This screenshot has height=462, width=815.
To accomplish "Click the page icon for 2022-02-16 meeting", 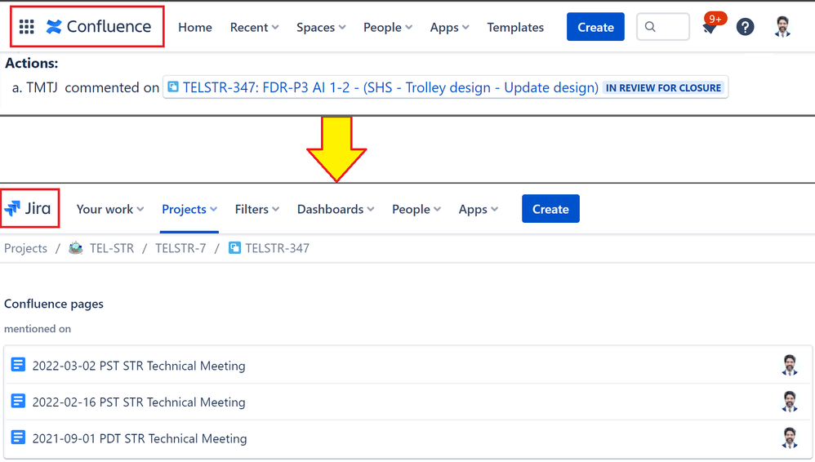I will pos(18,402).
